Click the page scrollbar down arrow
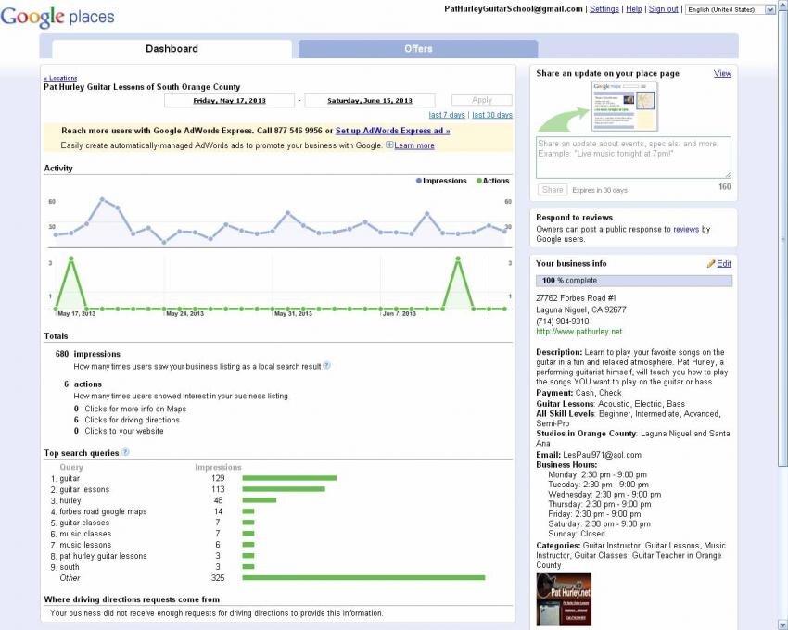The width and height of the screenshot is (788, 630). [x=781, y=625]
